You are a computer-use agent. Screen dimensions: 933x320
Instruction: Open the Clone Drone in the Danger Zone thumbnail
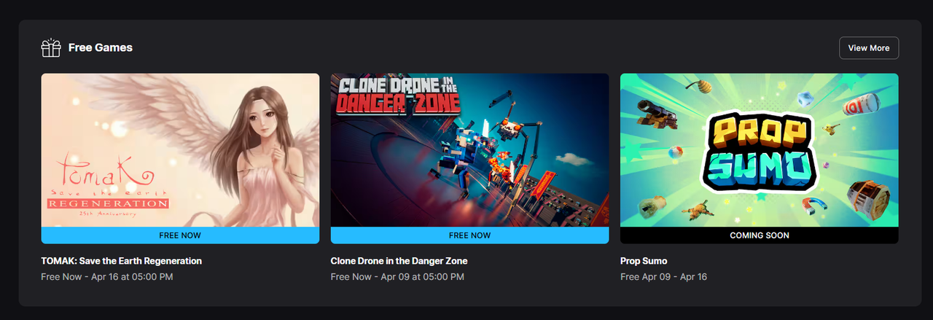469,150
